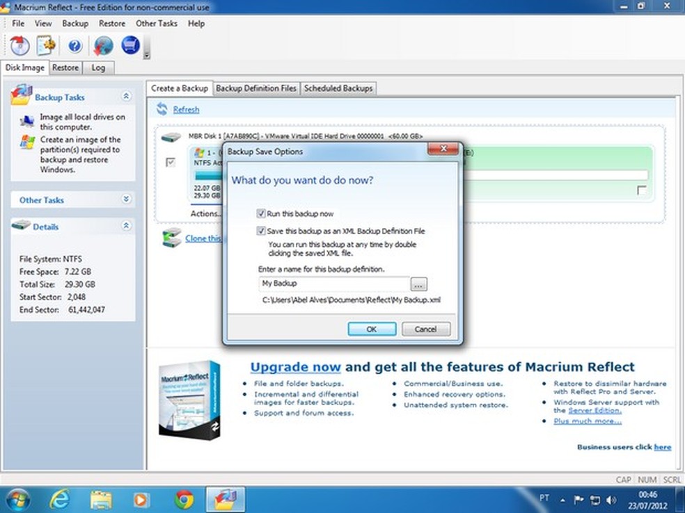Click the network tray icon

tap(595, 500)
